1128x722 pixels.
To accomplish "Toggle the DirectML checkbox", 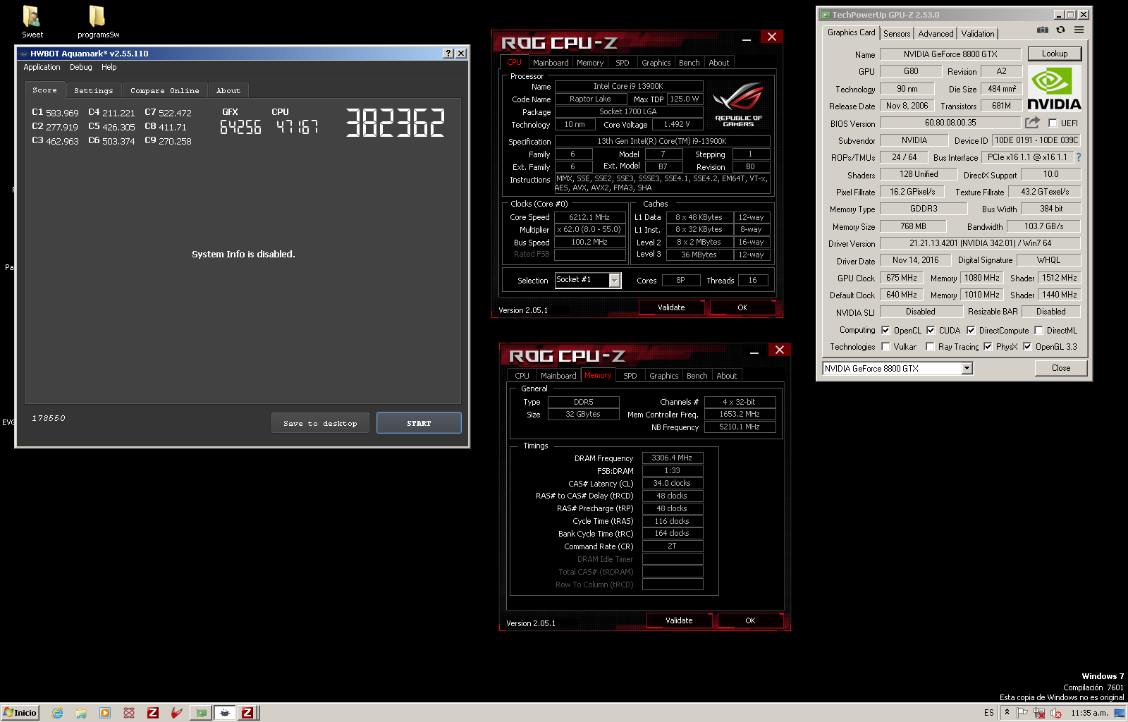I will [x=1038, y=330].
